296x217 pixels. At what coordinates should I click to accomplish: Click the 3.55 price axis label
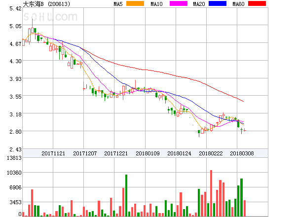pos(16,97)
